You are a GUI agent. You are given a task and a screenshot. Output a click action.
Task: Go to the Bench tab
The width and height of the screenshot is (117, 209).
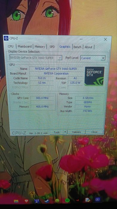tap(77, 47)
